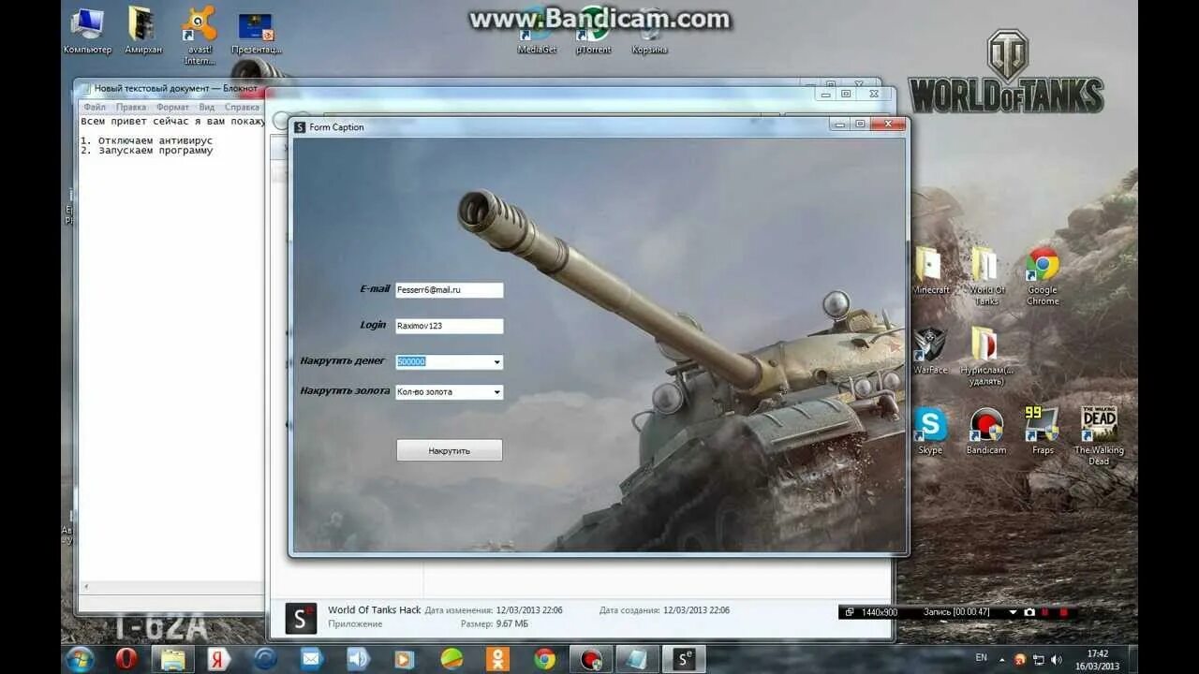Launch Skype desktop shortcut
The width and height of the screenshot is (1199, 674).
point(930,431)
